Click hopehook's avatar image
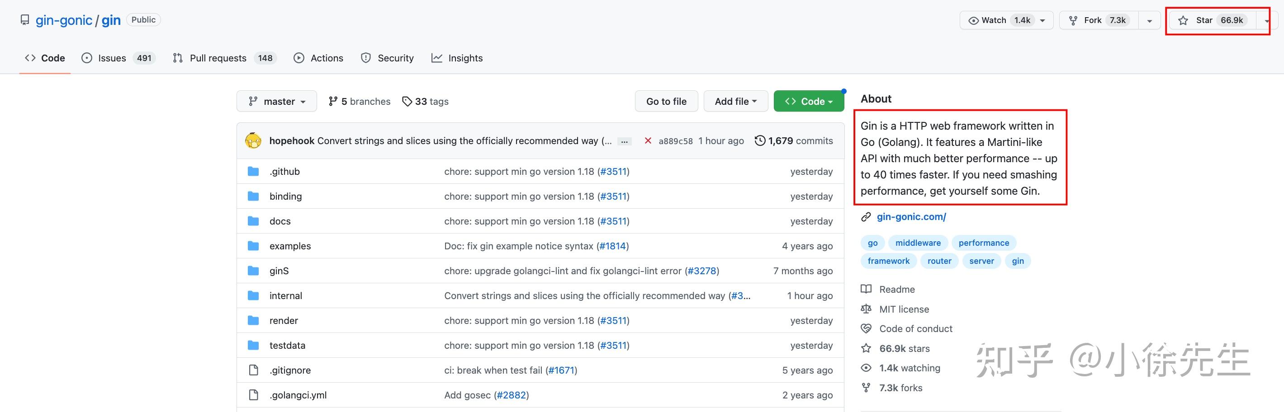 253,141
